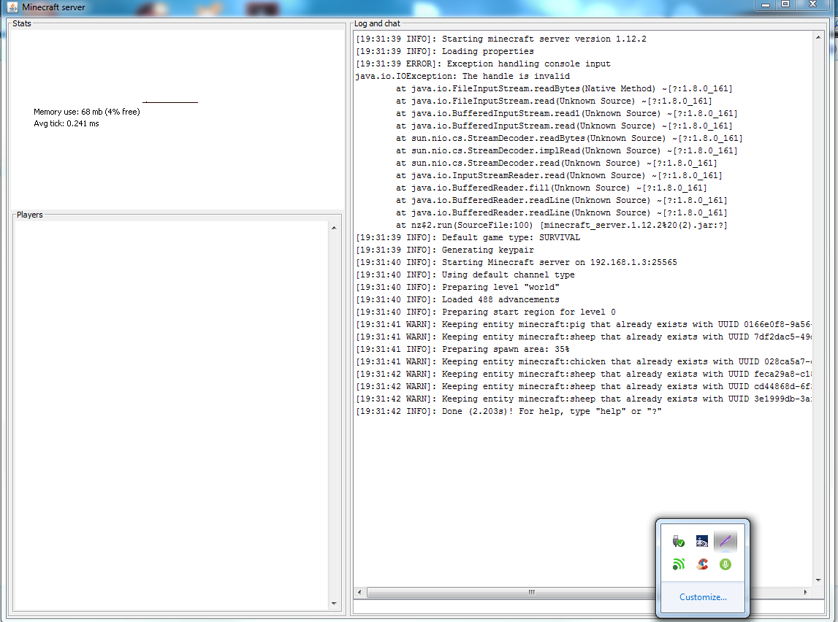Click the 'Loading properties' log line
Viewport: 838px width, 622px height.
point(445,51)
